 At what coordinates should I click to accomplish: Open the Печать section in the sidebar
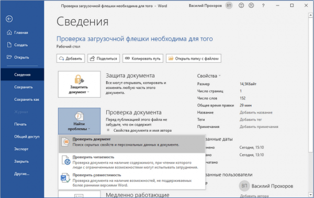[x=22, y=124]
